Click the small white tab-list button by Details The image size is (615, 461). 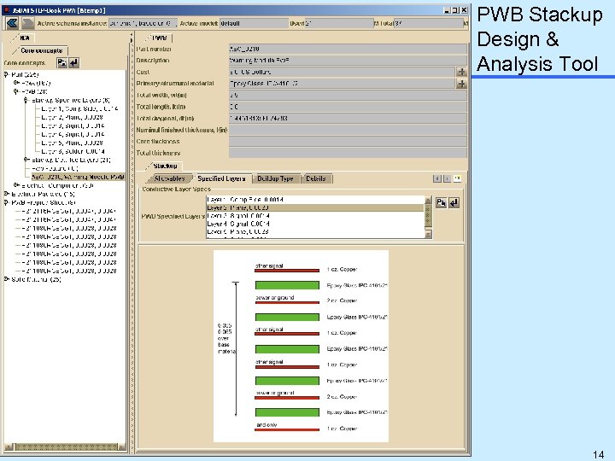457,178
